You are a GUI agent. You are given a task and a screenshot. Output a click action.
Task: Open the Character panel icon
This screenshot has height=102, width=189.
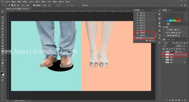click(x=160, y=35)
